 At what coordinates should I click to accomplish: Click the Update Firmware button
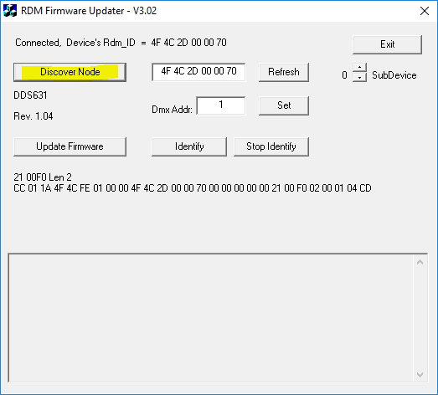click(70, 146)
